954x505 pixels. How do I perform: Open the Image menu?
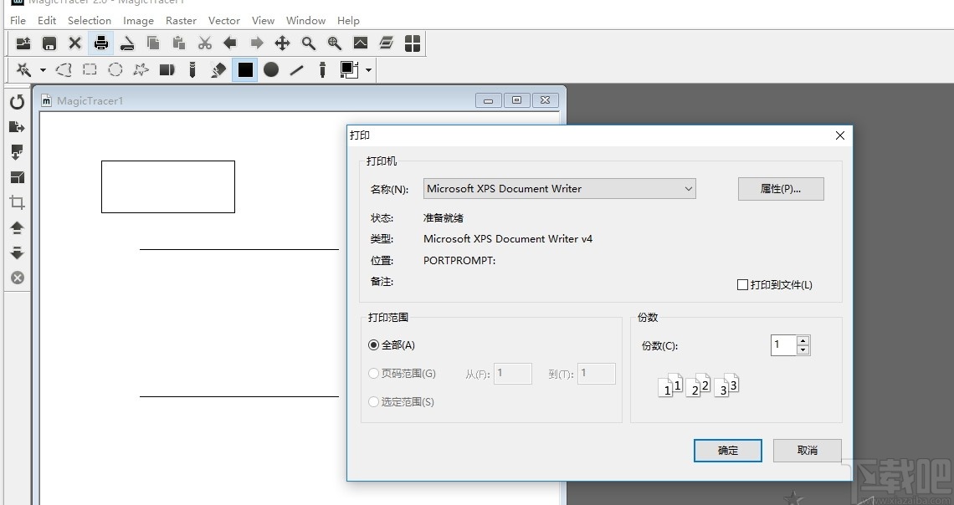(x=138, y=21)
